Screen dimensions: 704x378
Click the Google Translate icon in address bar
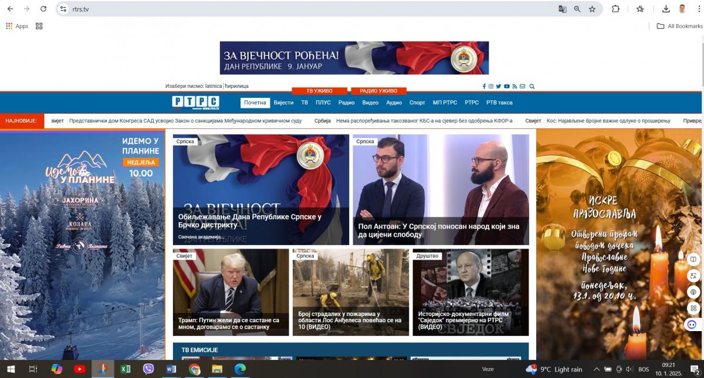click(562, 9)
